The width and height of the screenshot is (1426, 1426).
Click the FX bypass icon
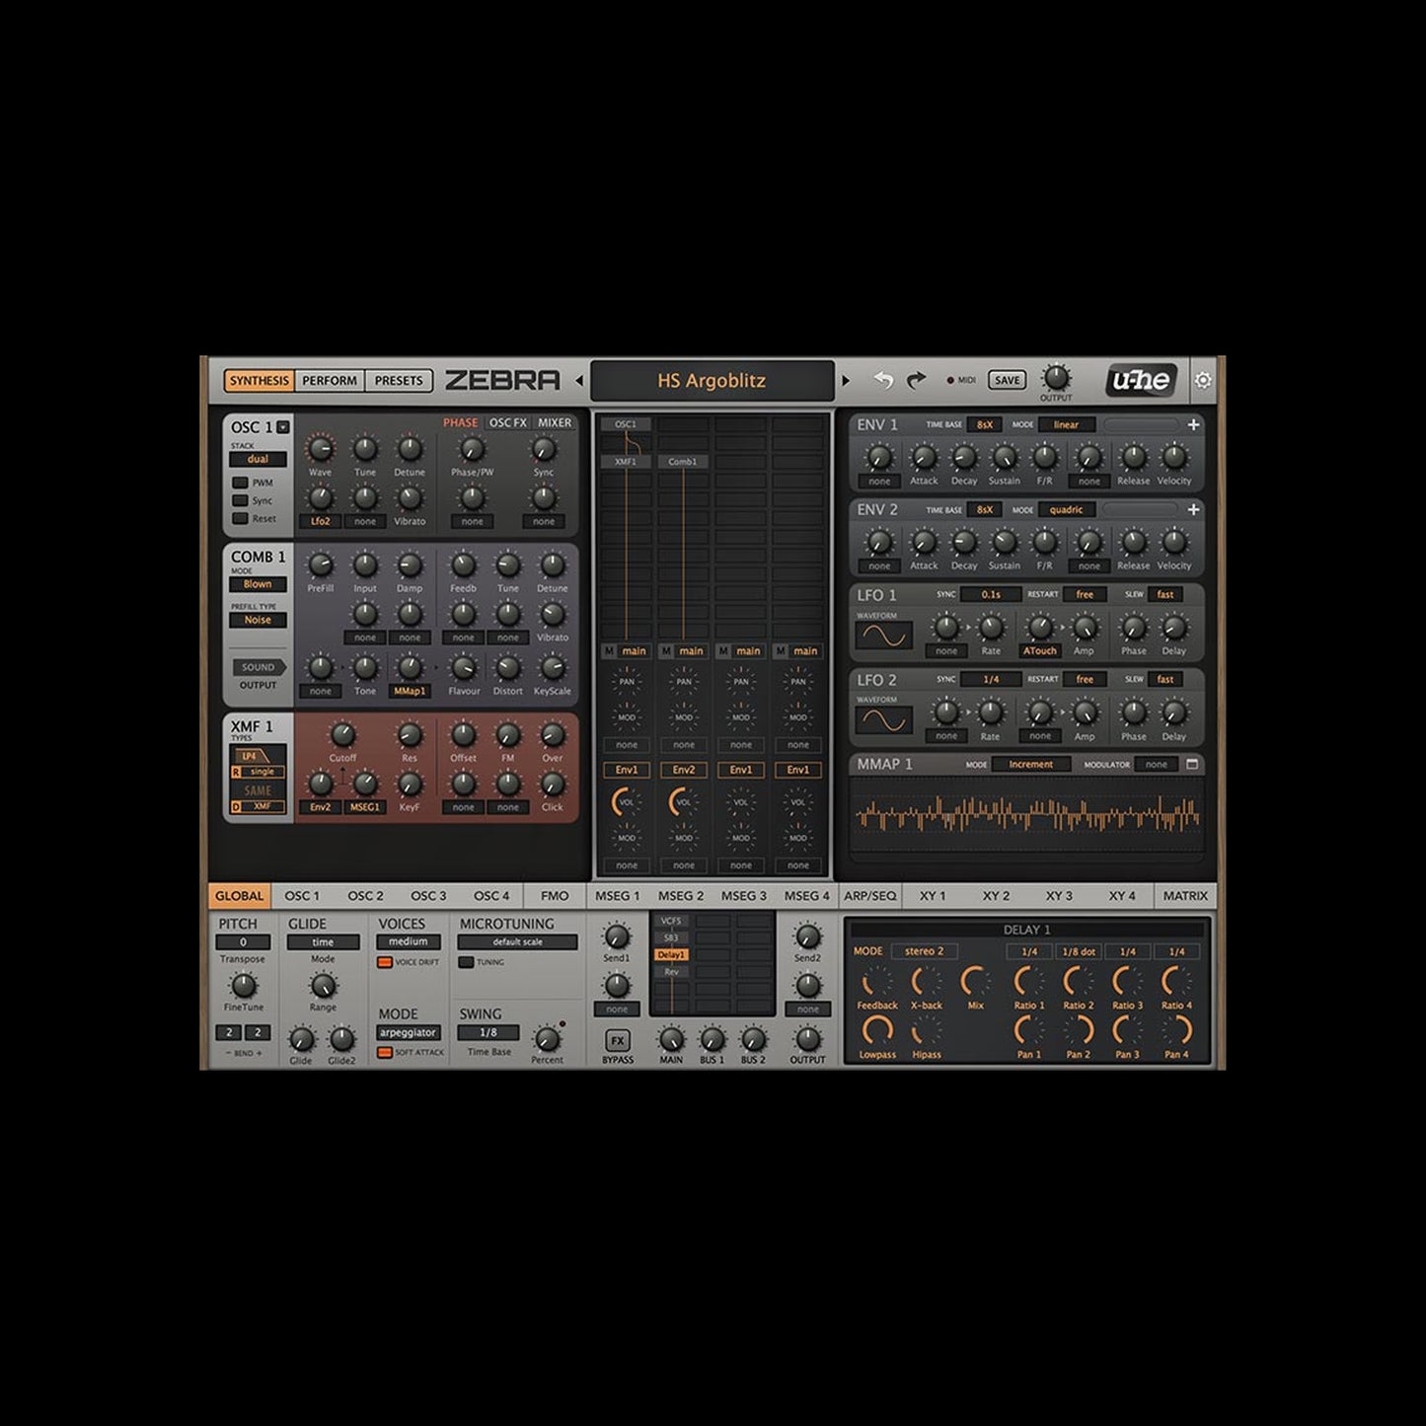click(x=617, y=1041)
